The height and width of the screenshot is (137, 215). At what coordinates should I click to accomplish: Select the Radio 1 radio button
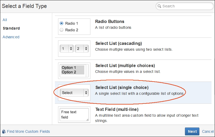click(x=62, y=23)
